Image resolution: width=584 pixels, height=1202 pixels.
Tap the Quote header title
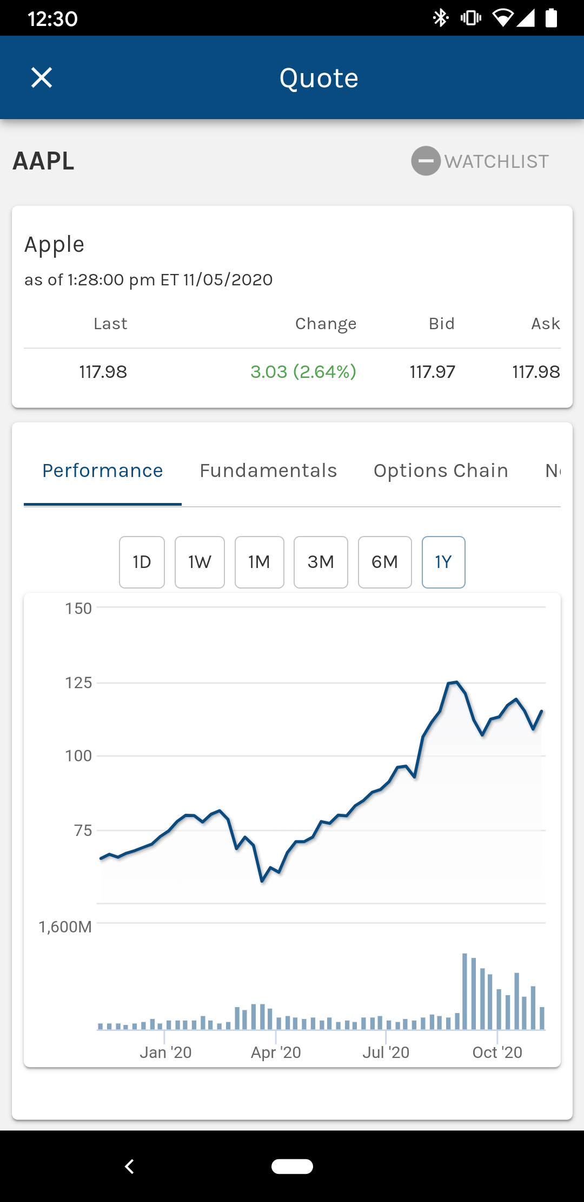pos(319,78)
